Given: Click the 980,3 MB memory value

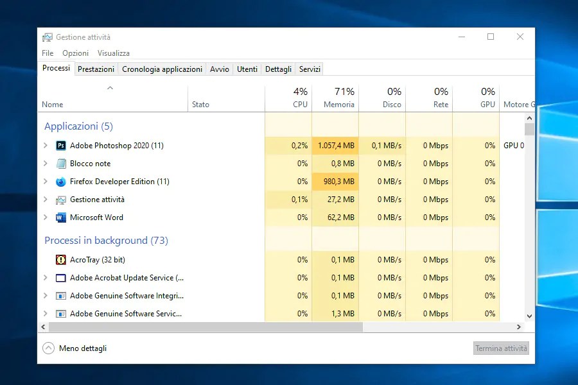Looking at the screenshot, I should click(338, 182).
